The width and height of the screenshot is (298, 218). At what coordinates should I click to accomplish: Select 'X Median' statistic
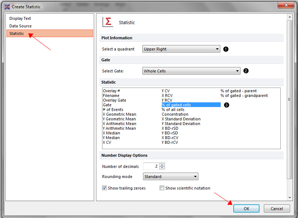pyautogui.click(x=111, y=133)
